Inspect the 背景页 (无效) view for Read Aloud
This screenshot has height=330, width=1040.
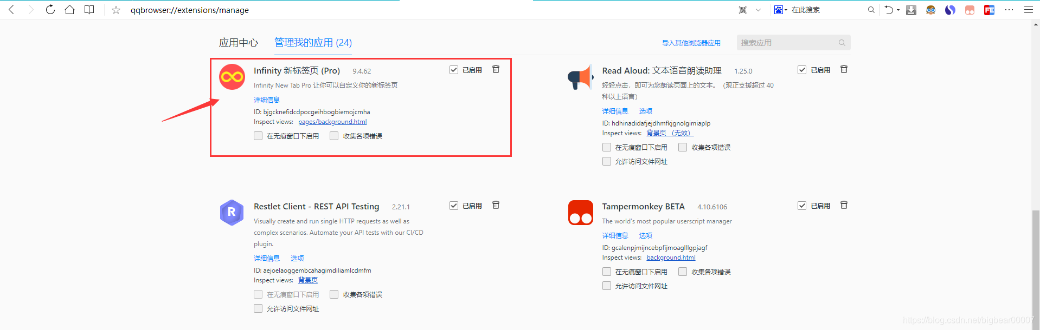(x=670, y=133)
